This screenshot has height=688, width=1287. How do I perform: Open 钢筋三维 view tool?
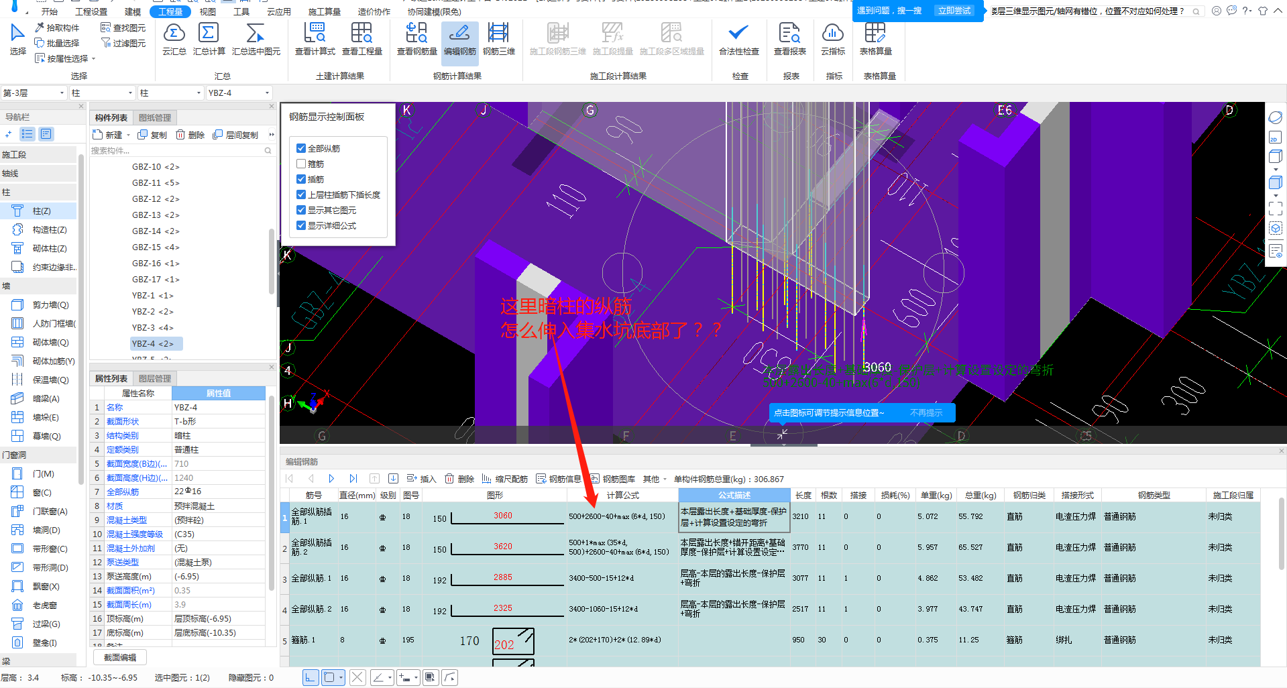click(x=498, y=40)
